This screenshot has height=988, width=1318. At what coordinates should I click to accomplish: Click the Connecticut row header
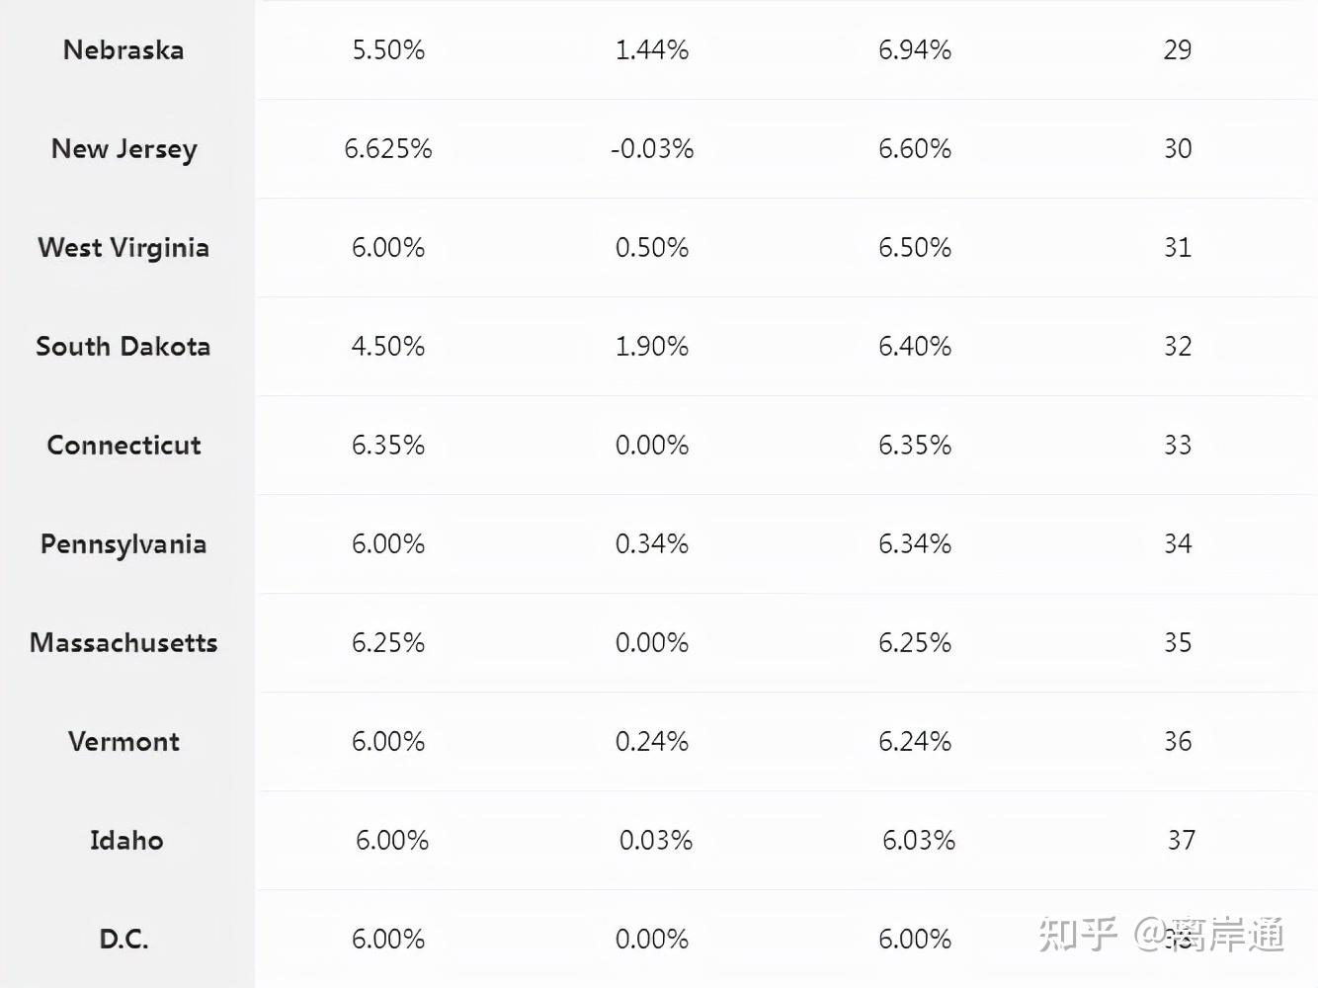[124, 446]
